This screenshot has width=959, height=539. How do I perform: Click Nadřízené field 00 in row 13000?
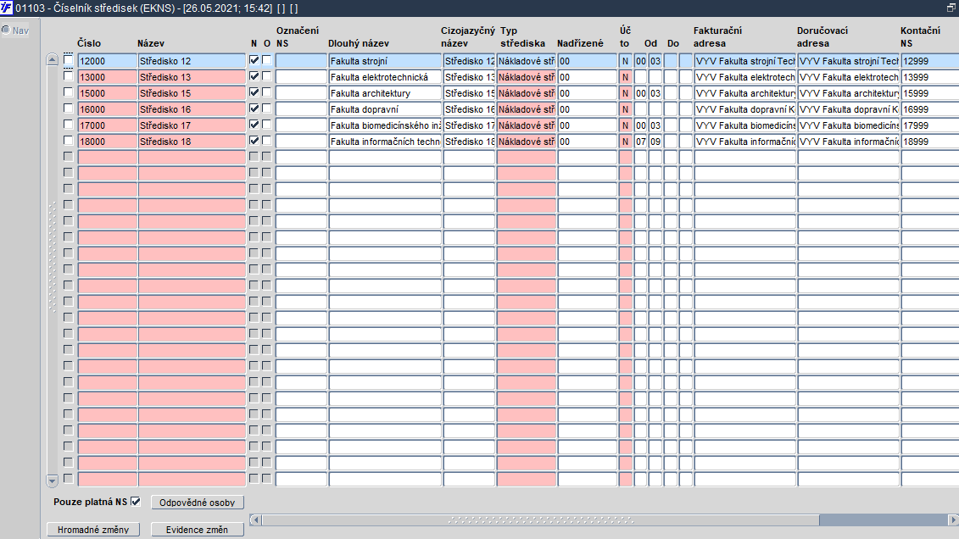click(x=587, y=77)
